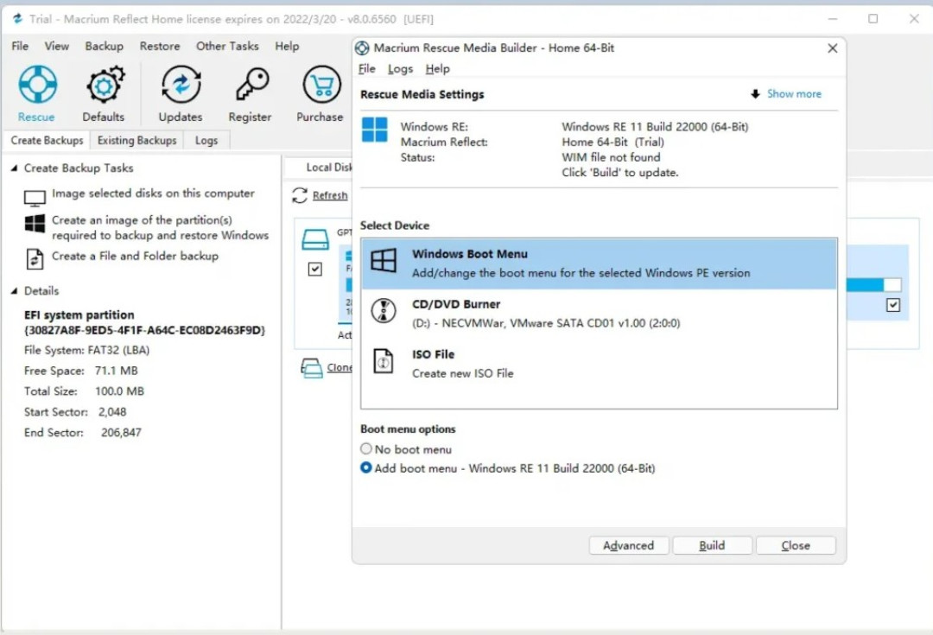Select No boot menu radio option
Viewport: 933px width, 635px height.
[x=366, y=448]
